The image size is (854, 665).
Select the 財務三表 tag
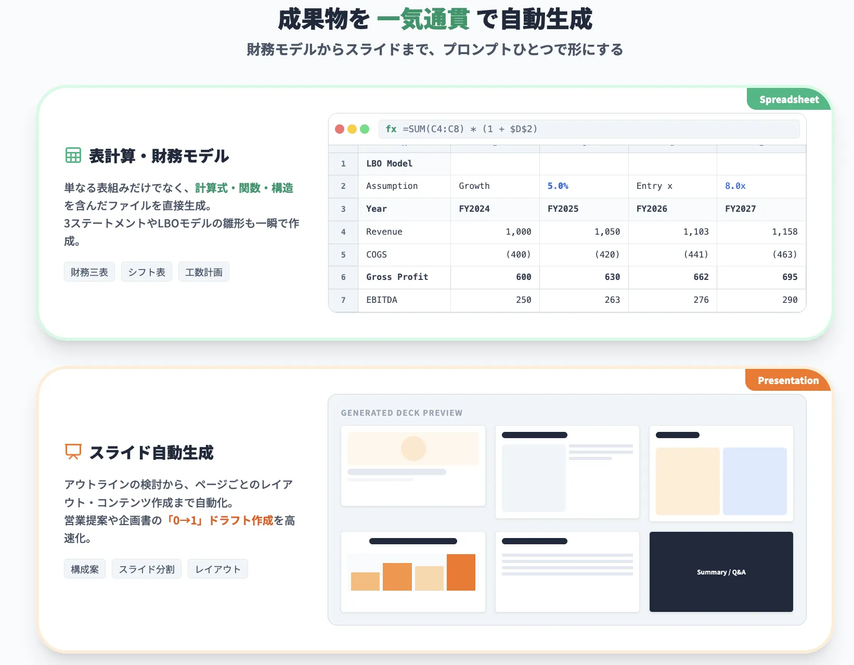(x=89, y=272)
